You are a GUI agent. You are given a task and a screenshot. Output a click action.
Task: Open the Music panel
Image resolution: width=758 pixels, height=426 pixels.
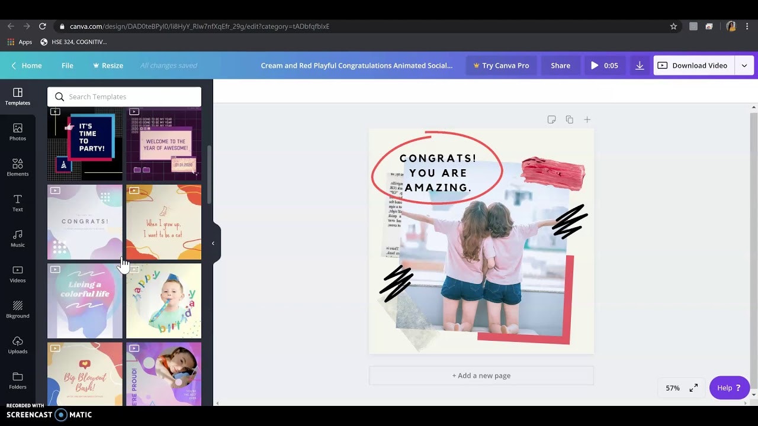(x=18, y=238)
